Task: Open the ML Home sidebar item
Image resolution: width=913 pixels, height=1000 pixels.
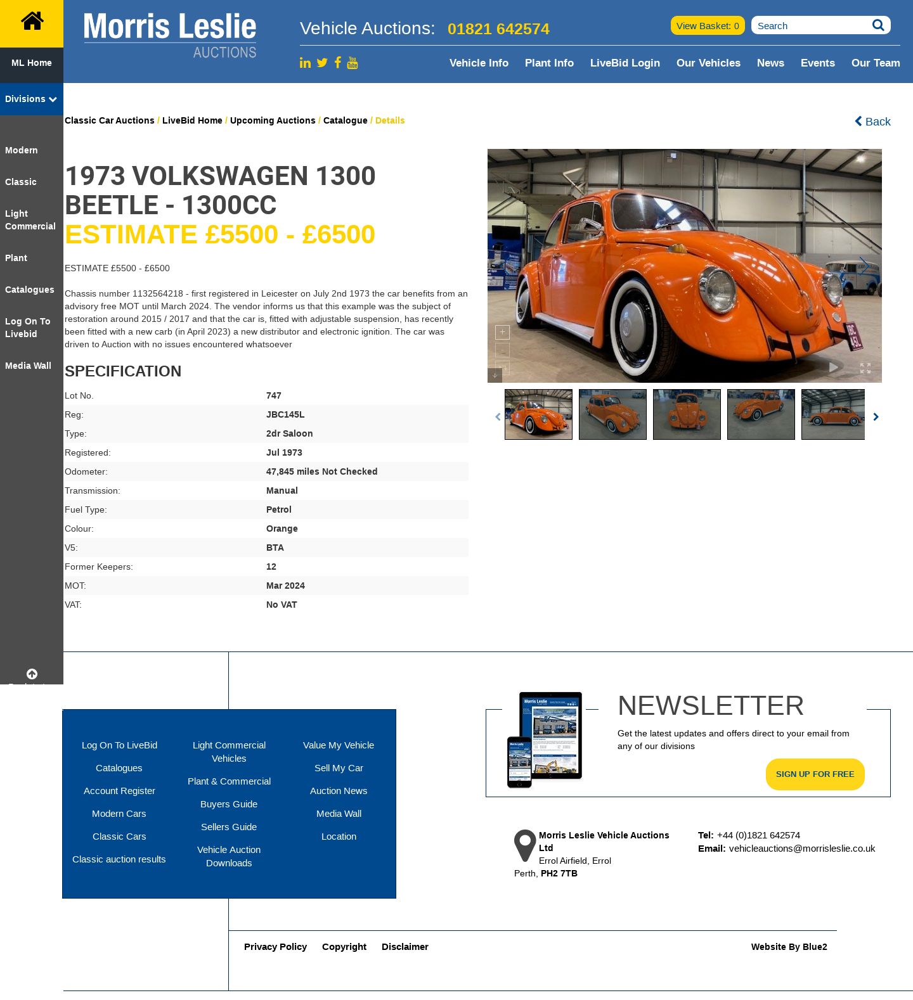Action: (x=32, y=63)
